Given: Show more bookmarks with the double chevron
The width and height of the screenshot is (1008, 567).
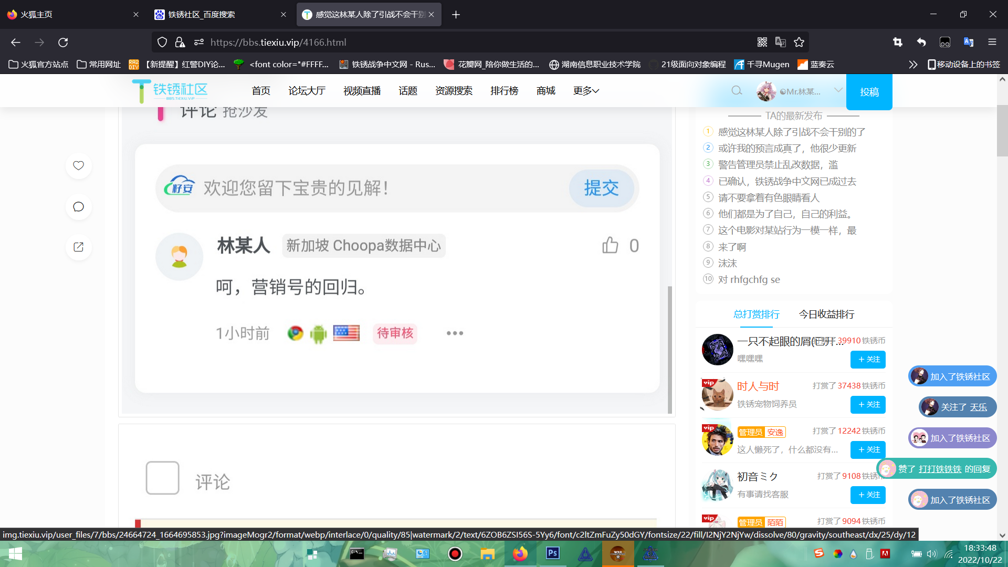Looking at the screenshot, I should coord(913,64).
